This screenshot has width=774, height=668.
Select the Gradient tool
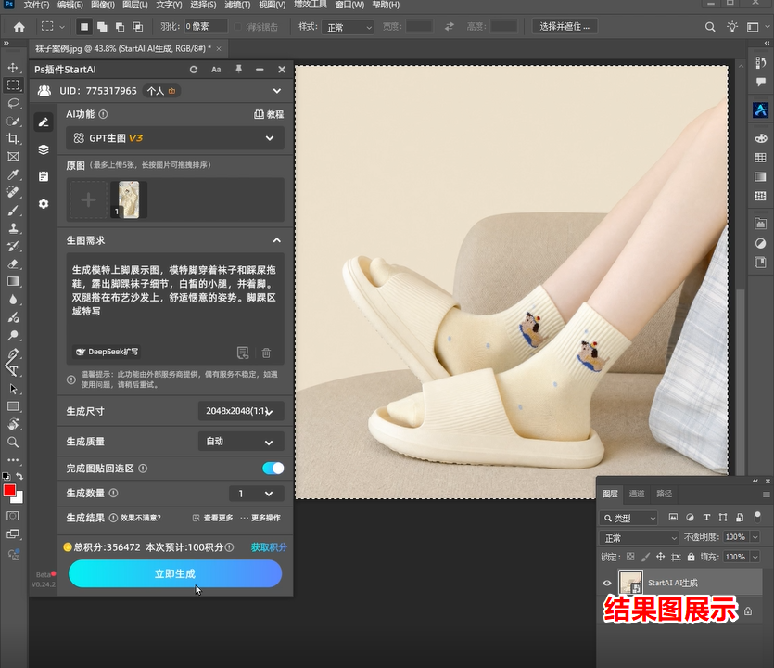13,282
